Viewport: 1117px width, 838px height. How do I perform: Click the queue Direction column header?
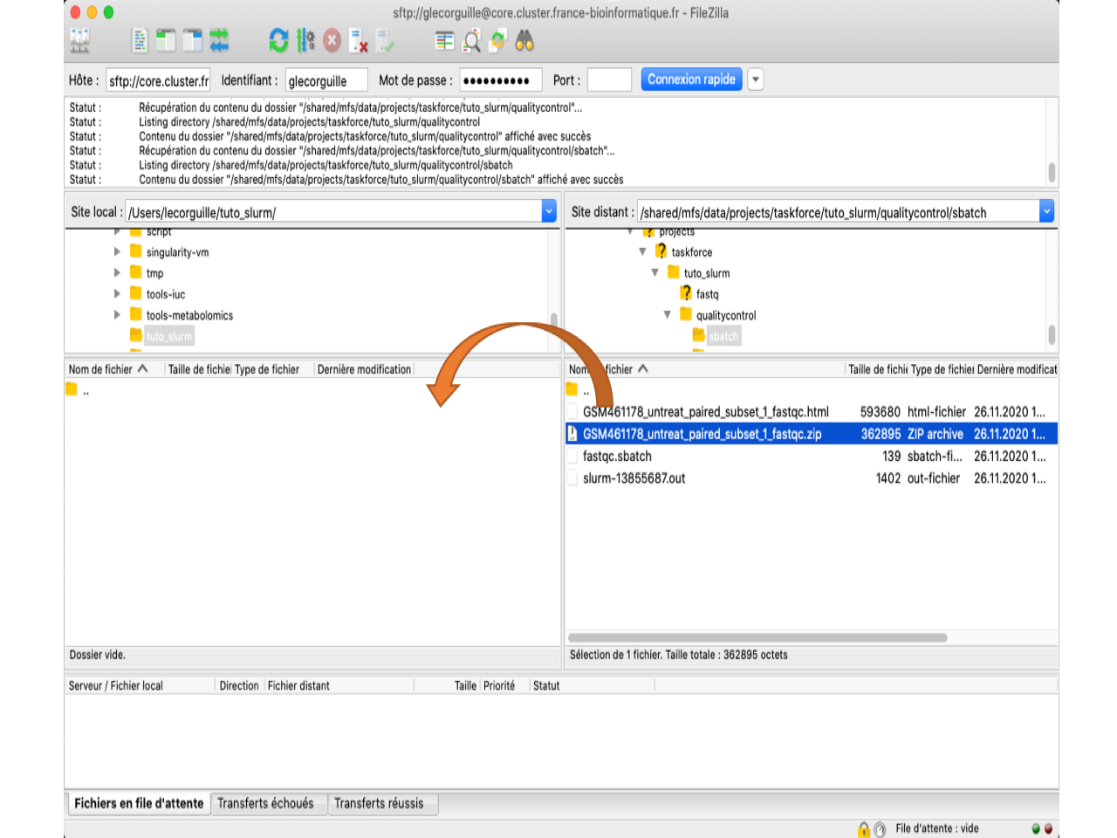click(239, 685)
